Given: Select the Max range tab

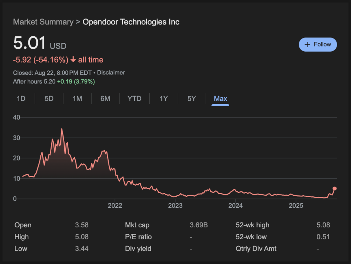Looking at the screenshot, I should pyautogui.click(x=220, y=98).
